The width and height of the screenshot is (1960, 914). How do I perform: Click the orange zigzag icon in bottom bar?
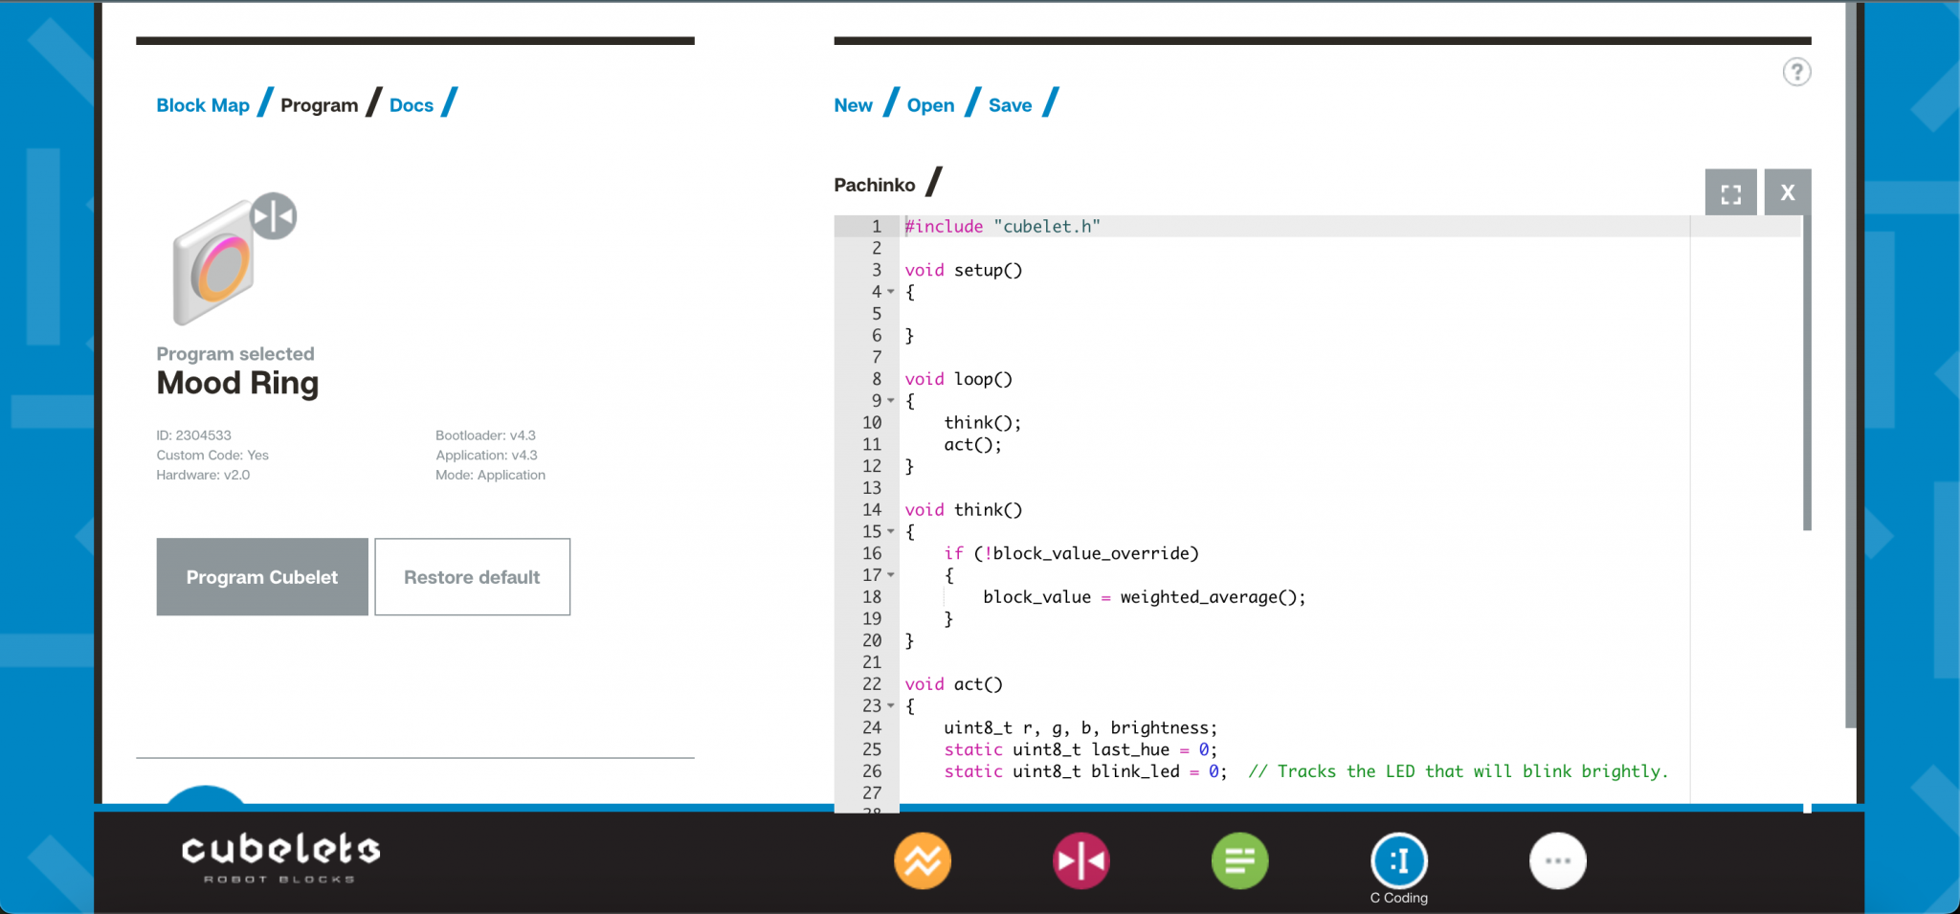(x=922, y=861)
